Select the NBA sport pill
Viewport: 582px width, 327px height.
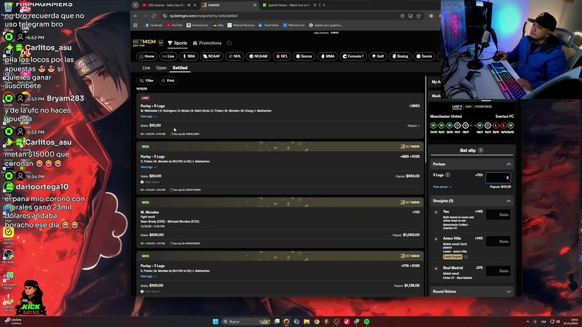(189, 56)
